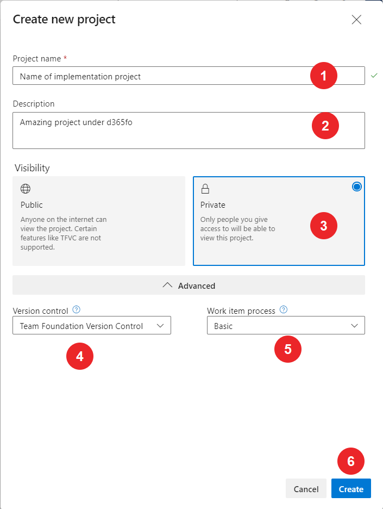Click the Cancel button
Screen dimensions: 383x509
coord(306,488)
